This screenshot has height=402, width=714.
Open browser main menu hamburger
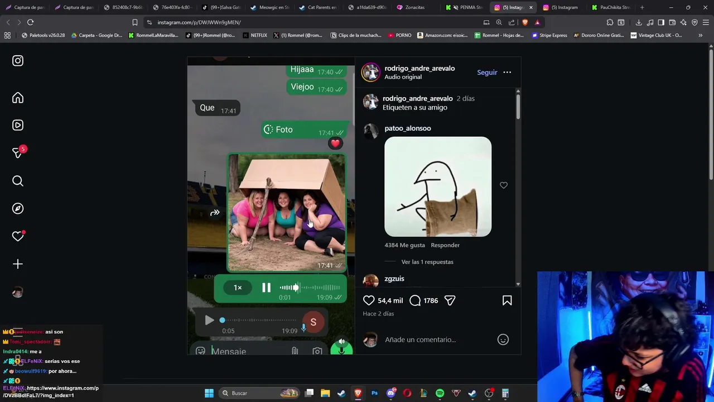(706, 22)
